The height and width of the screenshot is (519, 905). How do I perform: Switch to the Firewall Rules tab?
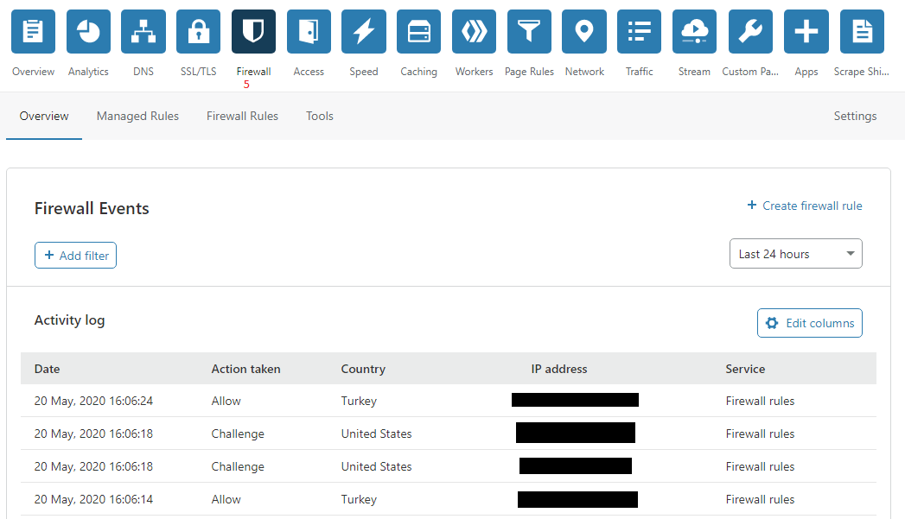point(242,116)
